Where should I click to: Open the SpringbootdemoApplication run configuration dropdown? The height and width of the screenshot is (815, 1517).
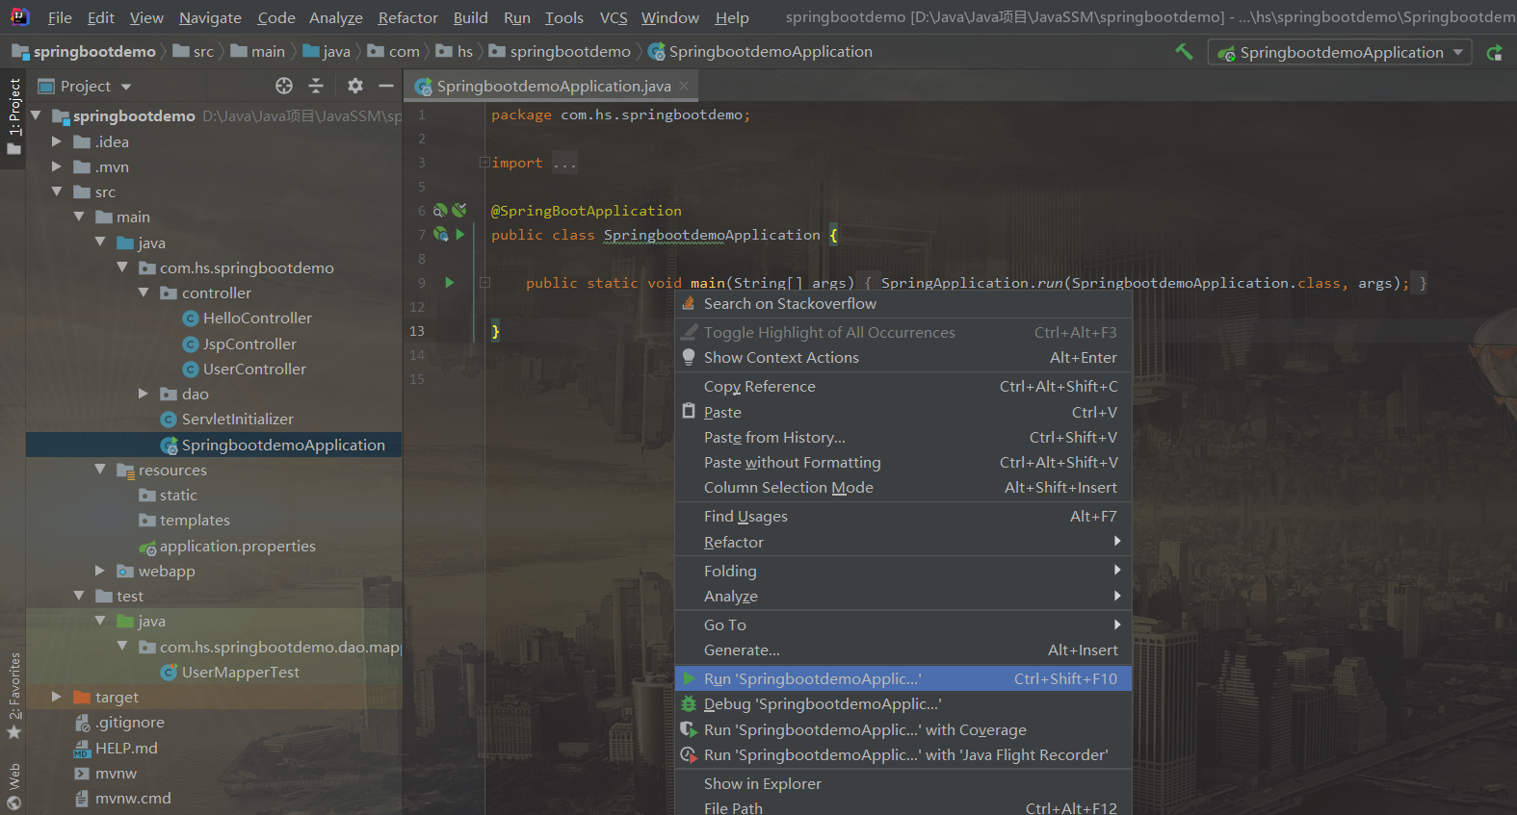[x=1340, y=52]
